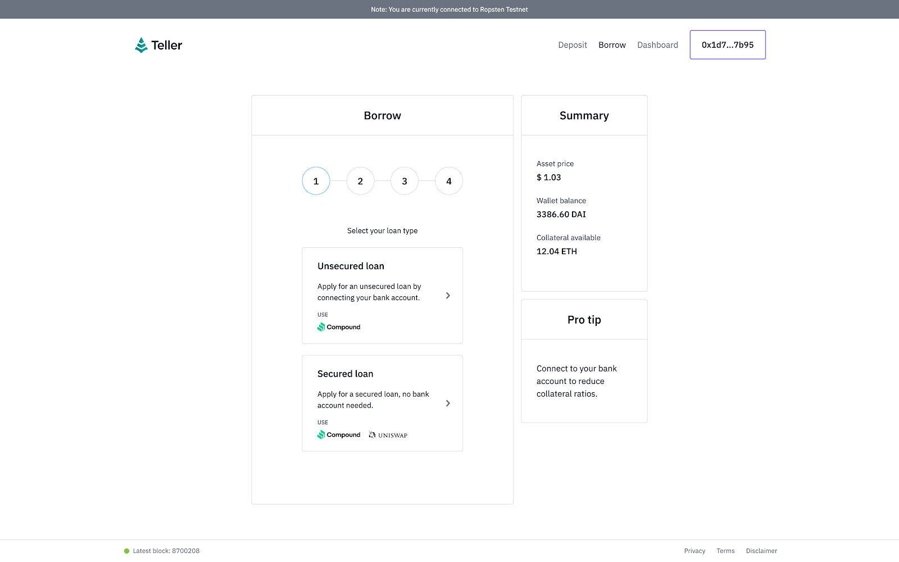Open the Dashboard nav link
This screenshot has width=899, height=562.
[x=657, y=45]
